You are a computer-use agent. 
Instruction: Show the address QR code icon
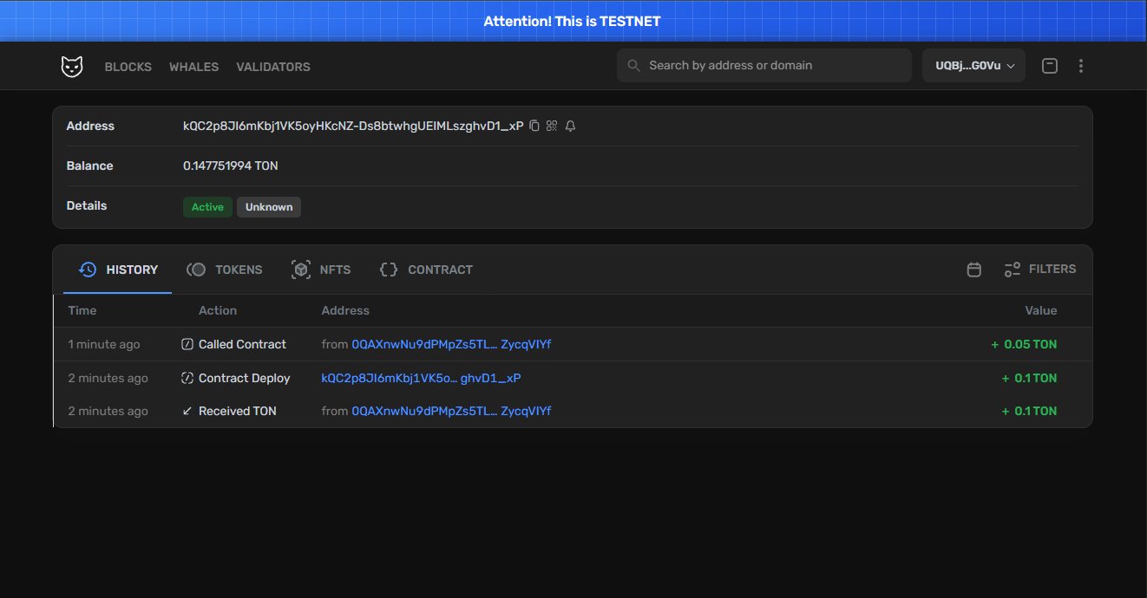click(x=552, y=126)
